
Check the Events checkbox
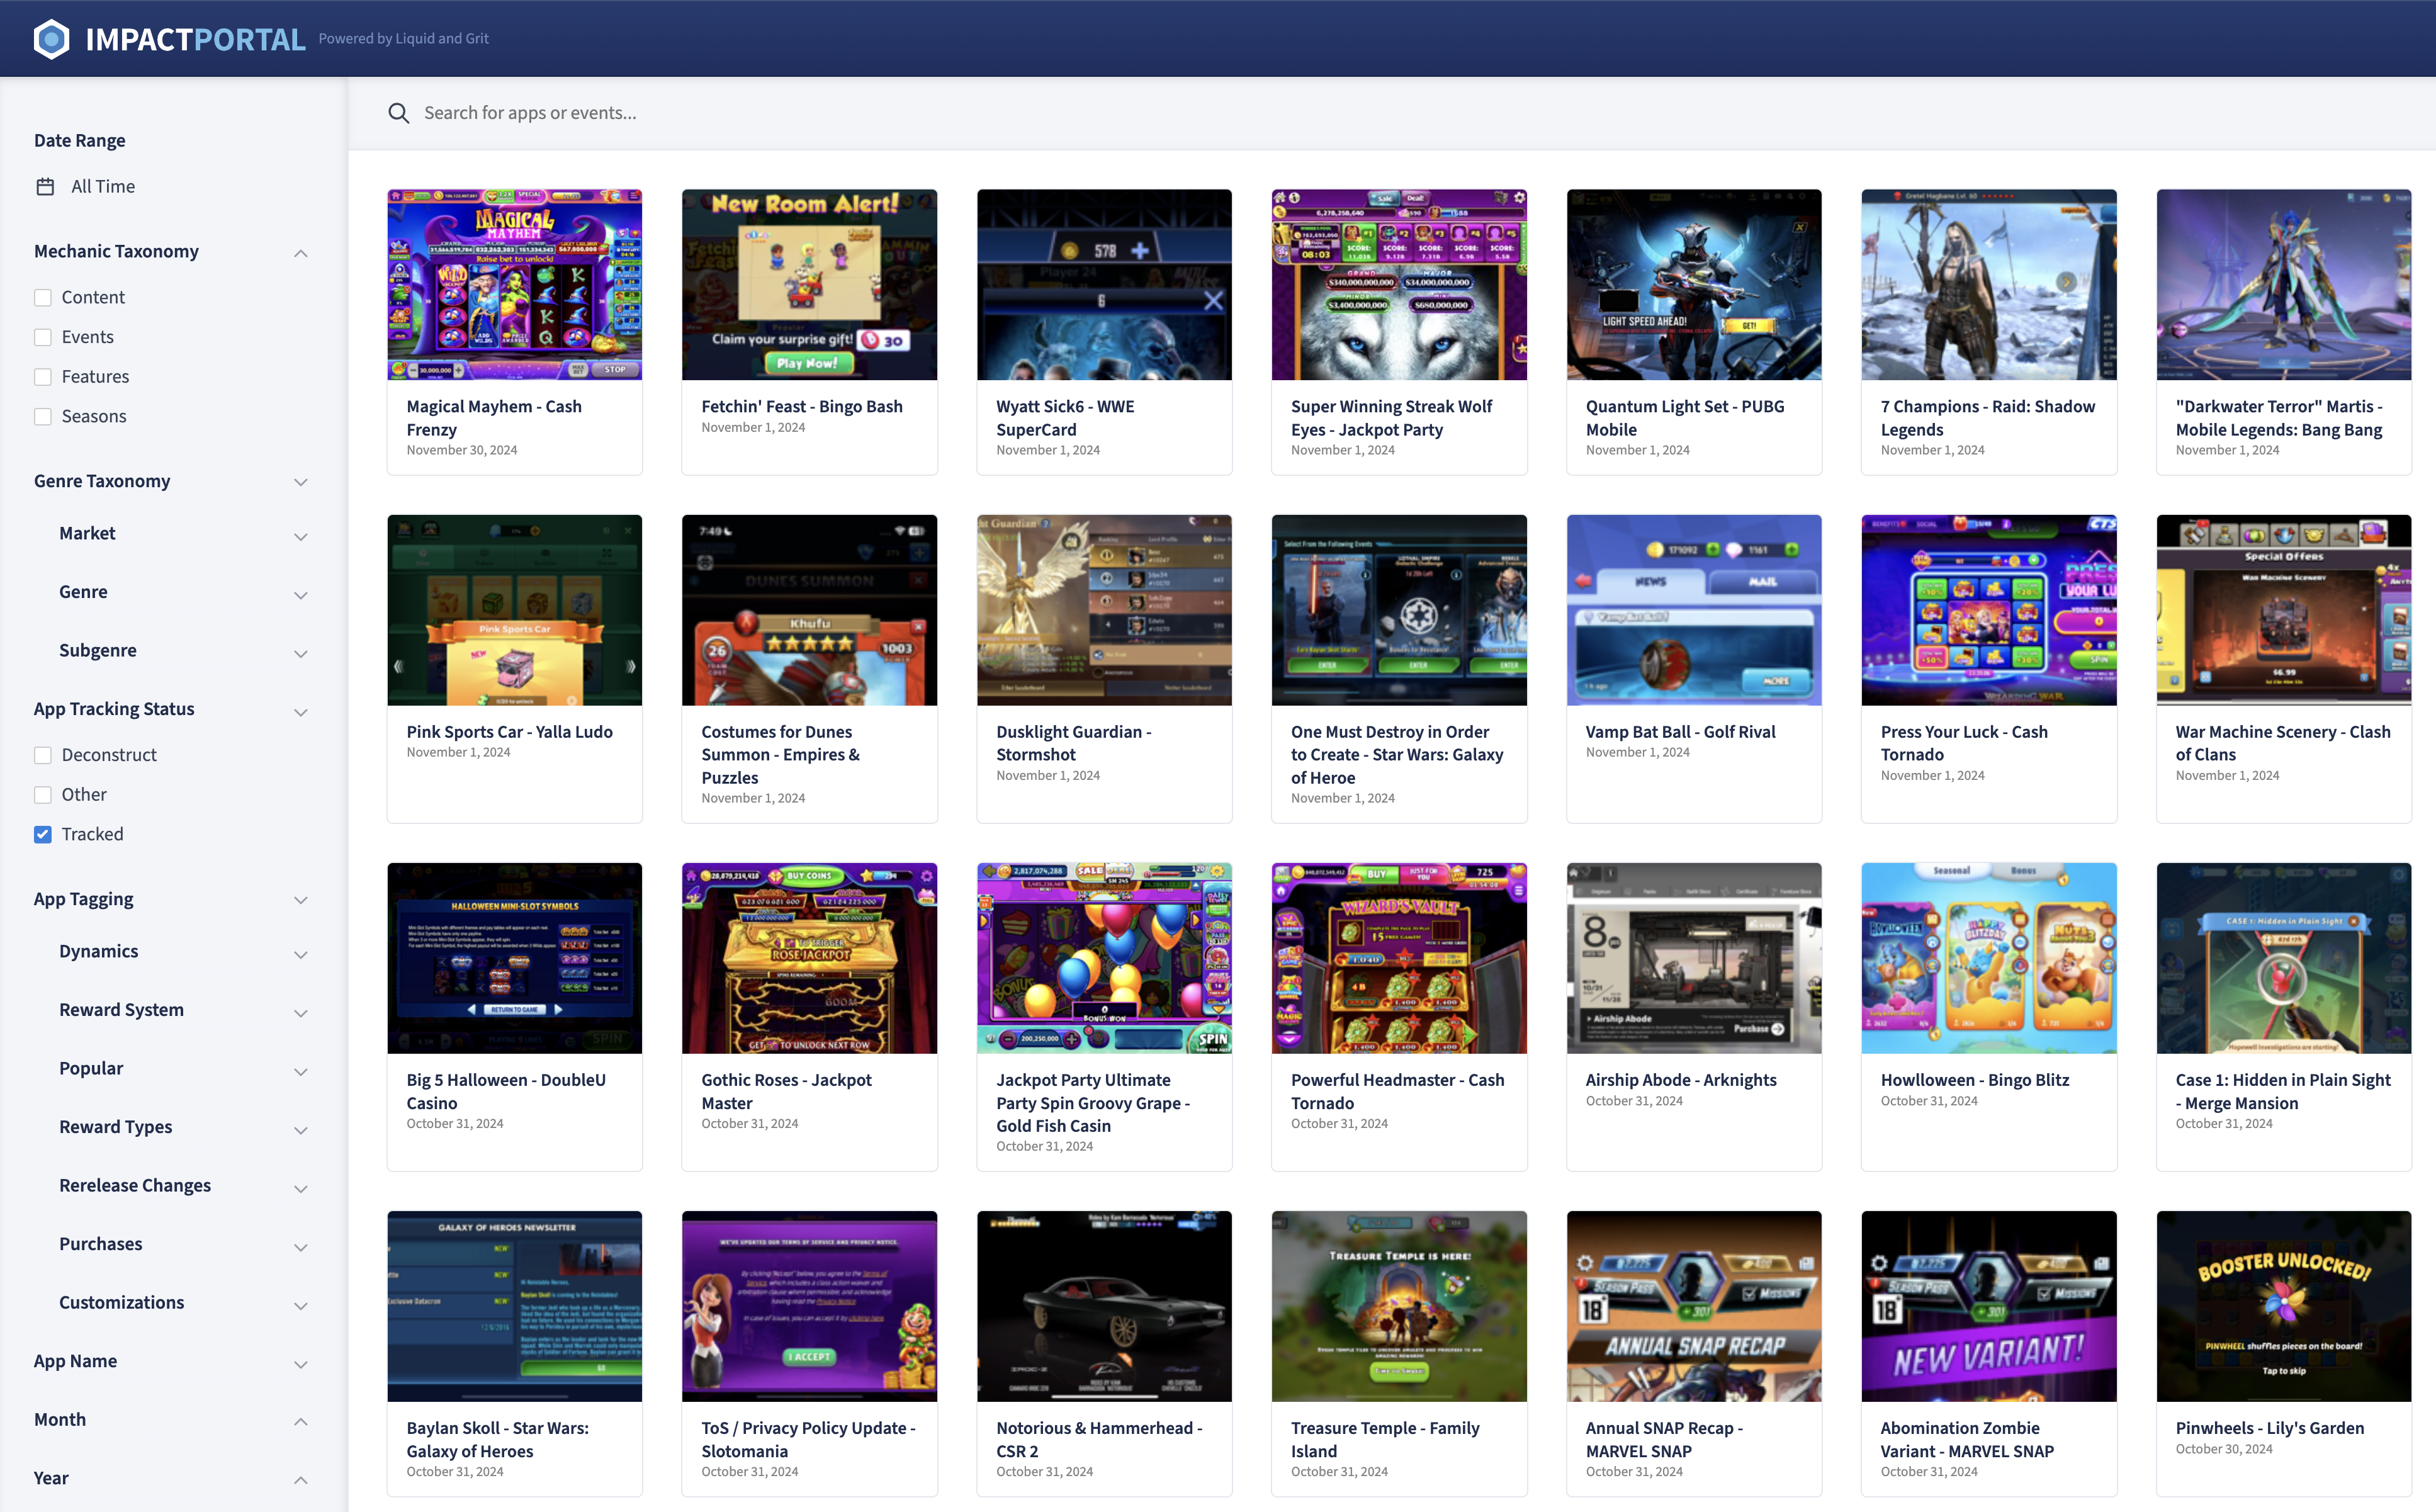pyautogui.click(x=43, y=337)
